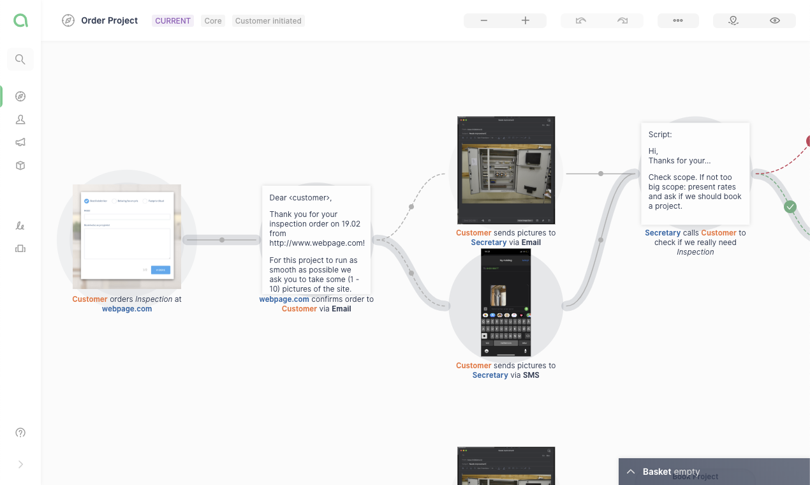Open the devices icon in sidebar
810x485 pixels.
[x=20, y=249]
